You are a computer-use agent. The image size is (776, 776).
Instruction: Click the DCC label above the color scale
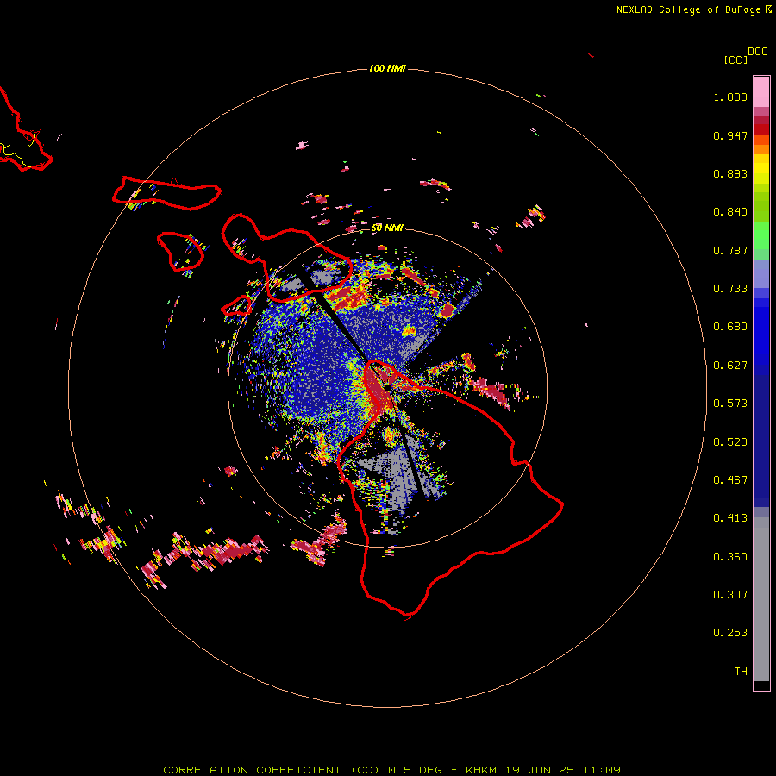[x=757, y=52]
